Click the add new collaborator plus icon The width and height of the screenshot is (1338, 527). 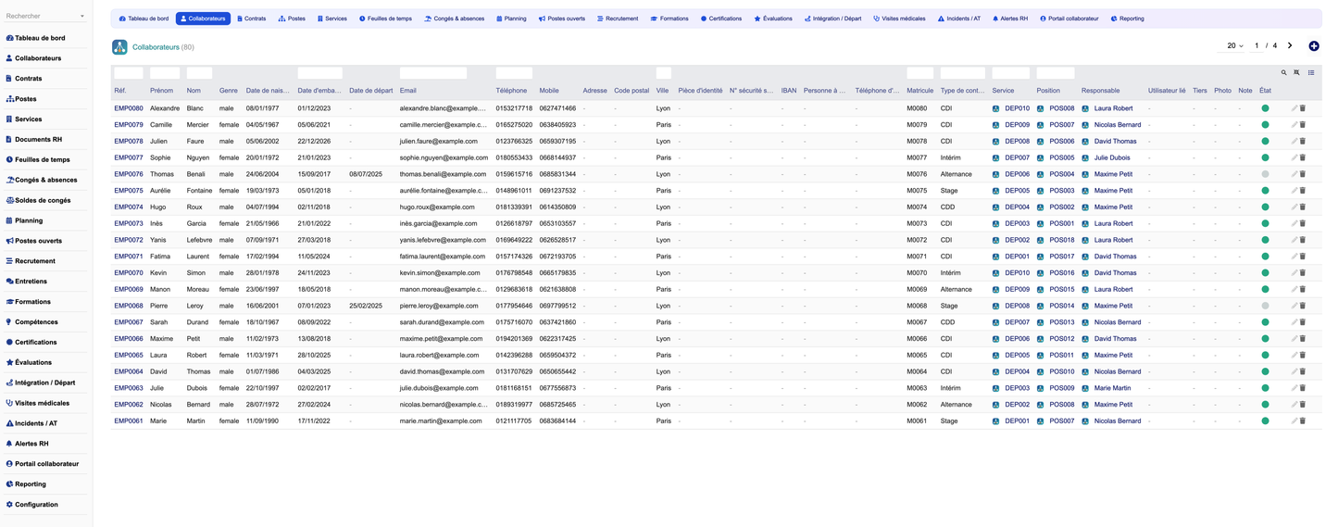[1313, 46]
